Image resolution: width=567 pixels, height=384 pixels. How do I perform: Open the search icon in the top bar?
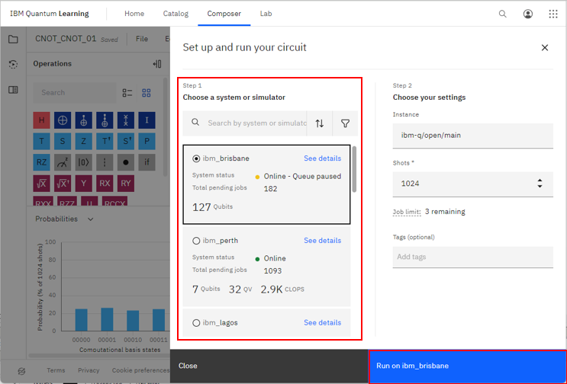point(502,14)
